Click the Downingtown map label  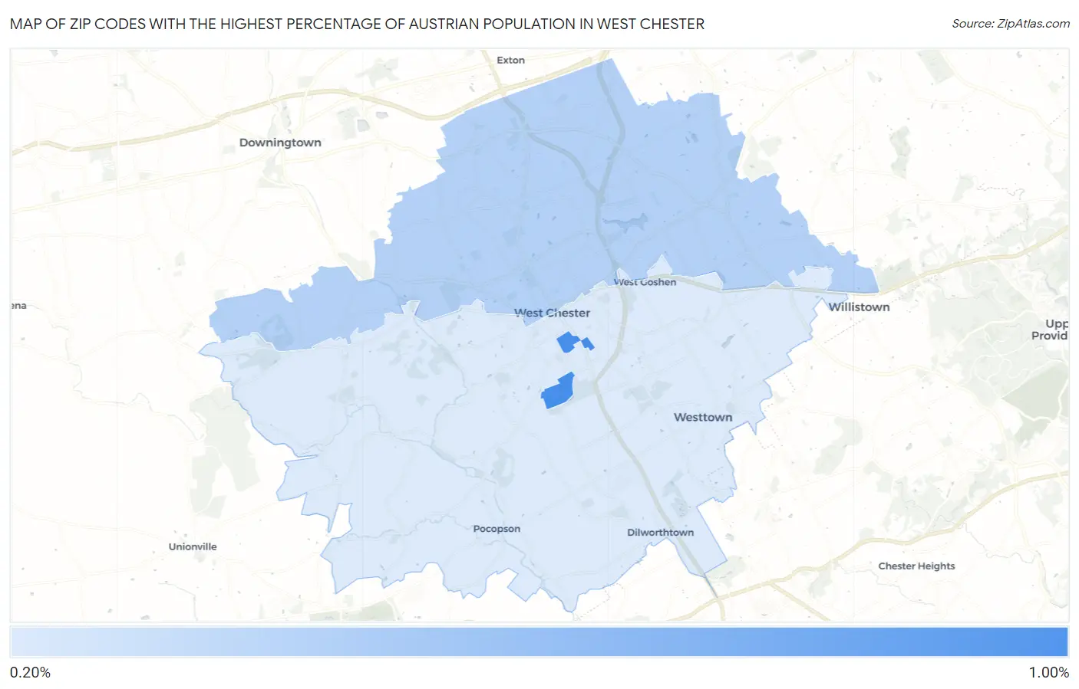click(x=280, y=143)
